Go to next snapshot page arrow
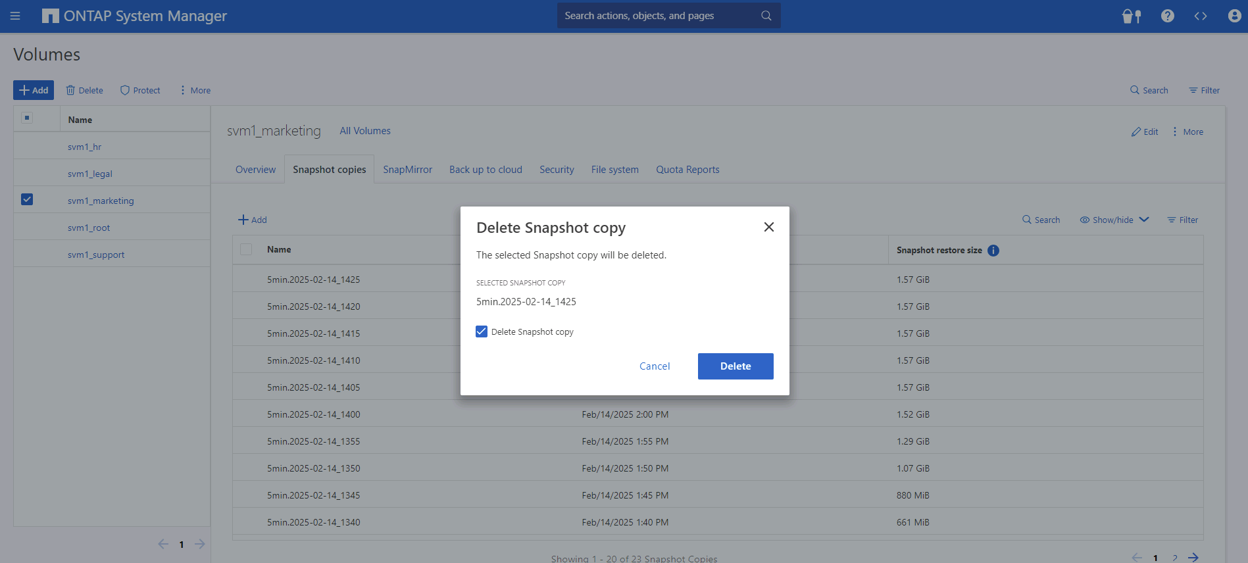 coord(1193,557)
